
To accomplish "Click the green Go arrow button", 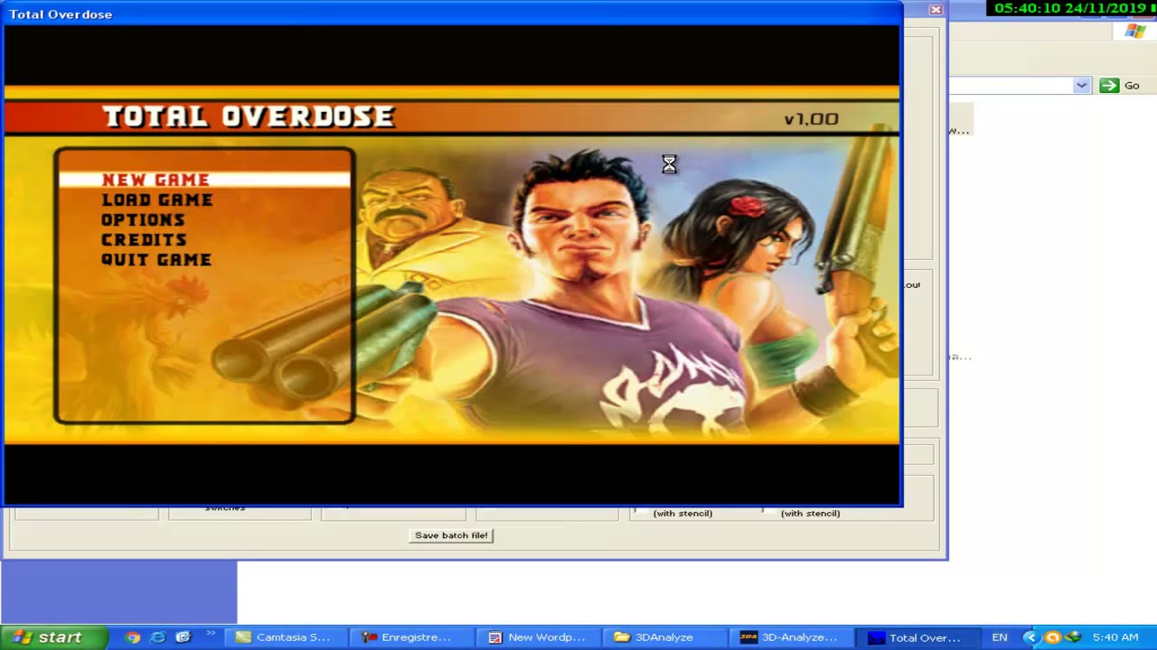I will tap(1109, 85).
